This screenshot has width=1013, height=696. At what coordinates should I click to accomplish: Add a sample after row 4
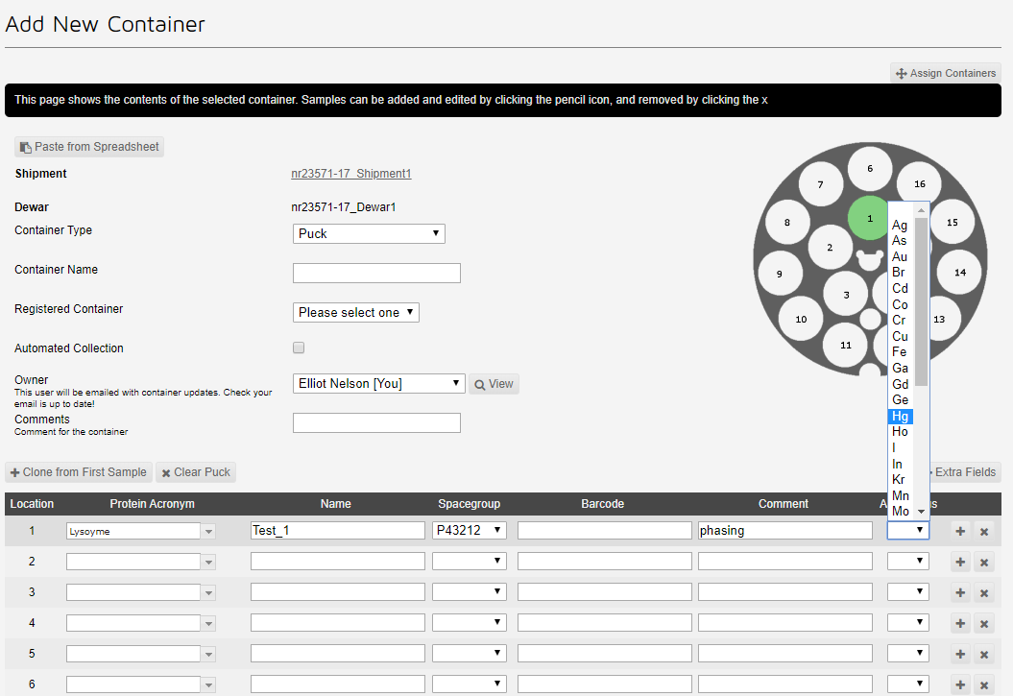click(960, 623)
